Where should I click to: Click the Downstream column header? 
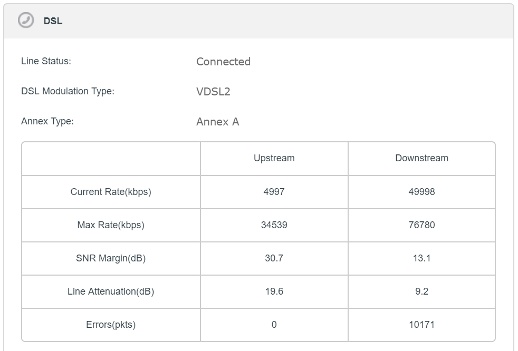[421, 158]
